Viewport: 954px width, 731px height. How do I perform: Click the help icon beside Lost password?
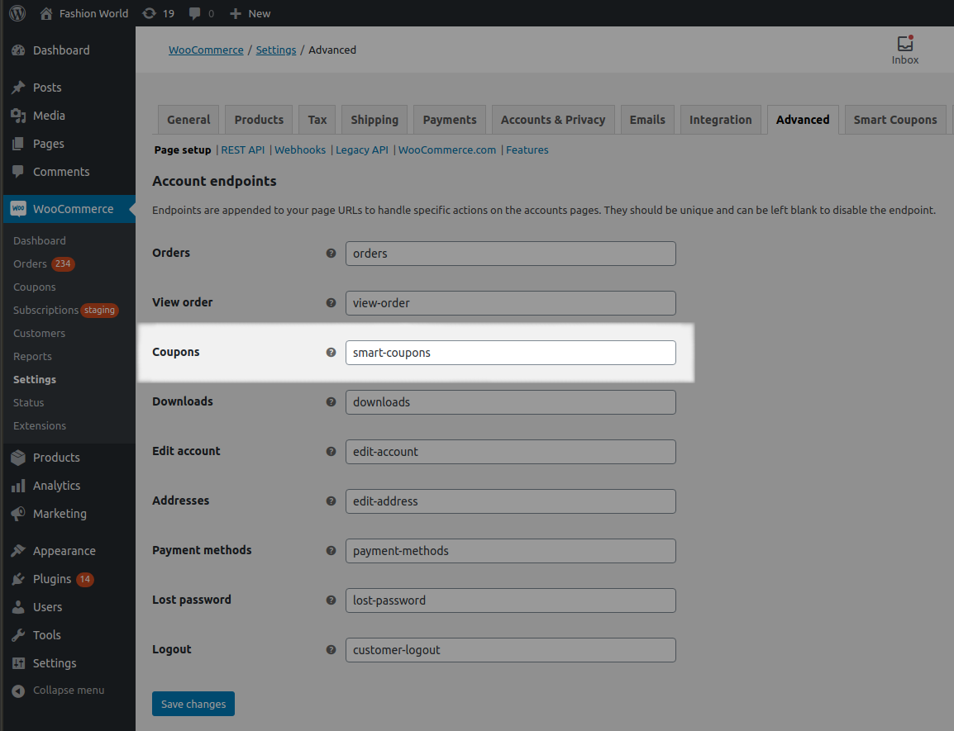[332, 600]
